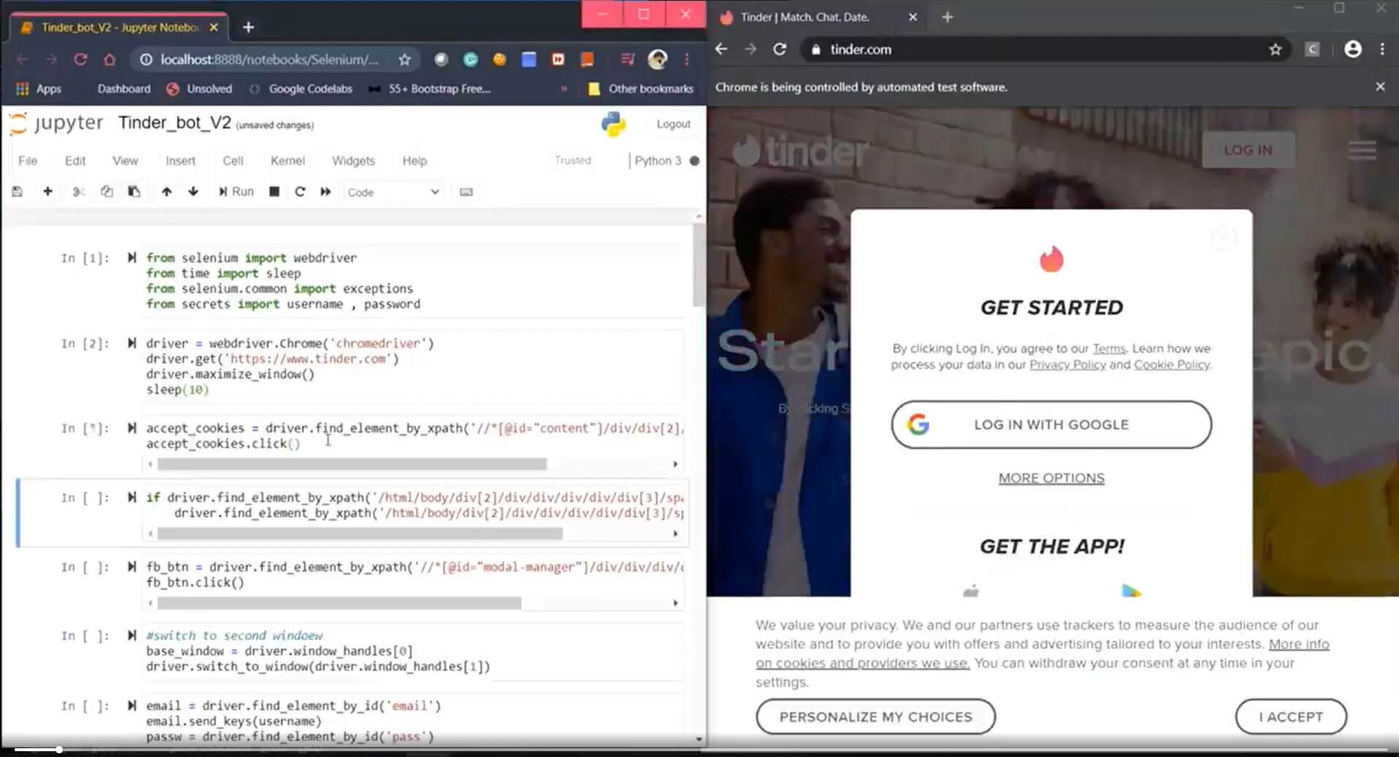The height and width of the screenshot is (757, 1399).
Task: Open the Cell menu in Jupyter
Action: (x=233, y=161)
